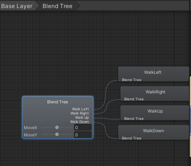Select the WalkRight motion node
The image size is (191, 166).
pos(155,94)
